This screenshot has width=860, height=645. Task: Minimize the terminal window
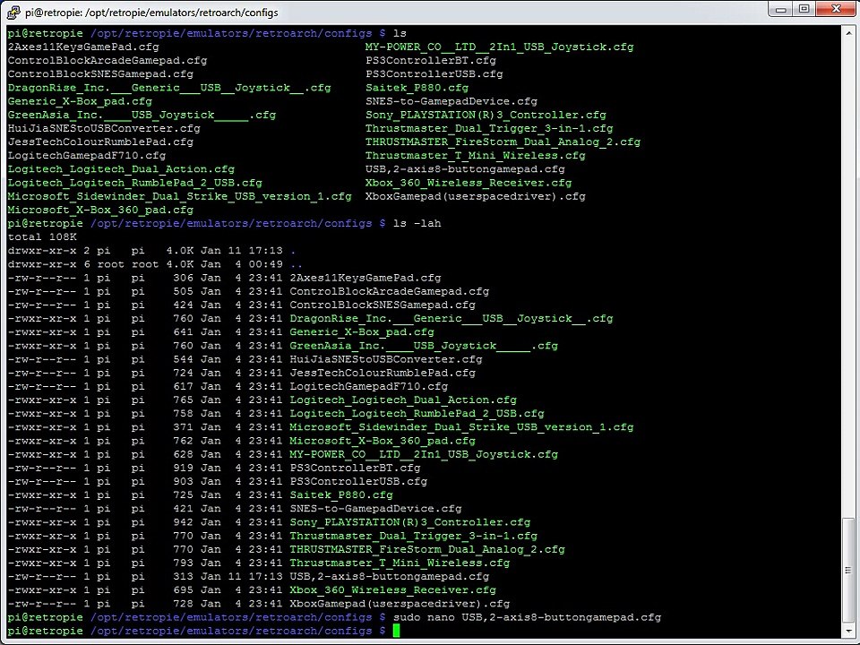pyautogui.click(x=781, y=9)
